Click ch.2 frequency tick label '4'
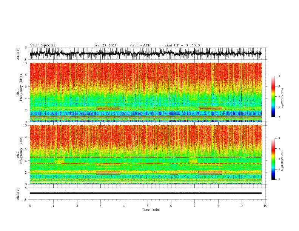 [x=26, y=161]
